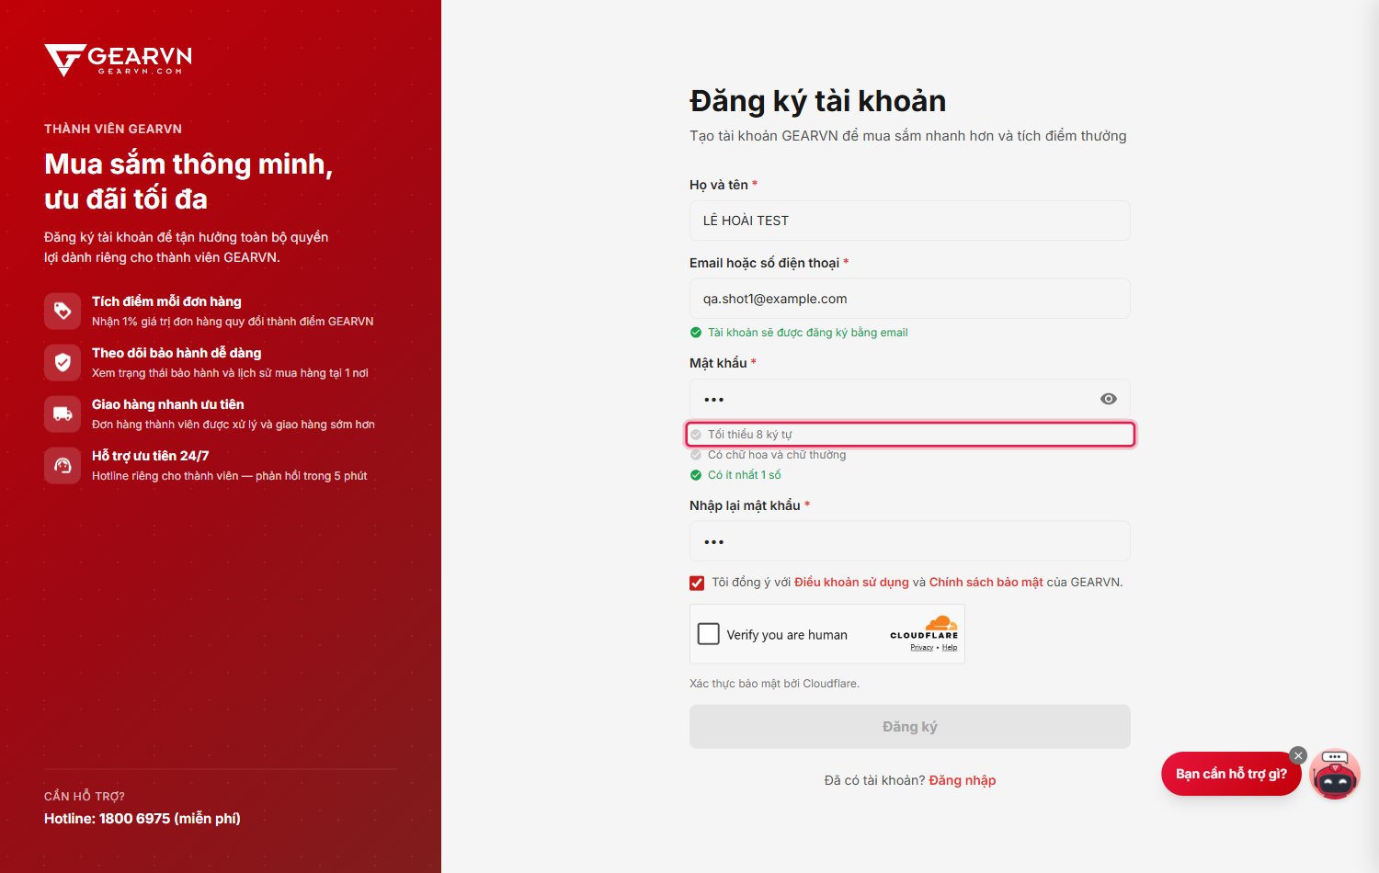Click green check beside email registration notice
Viewport: 1379px width, 873px height.
[696, 333]
